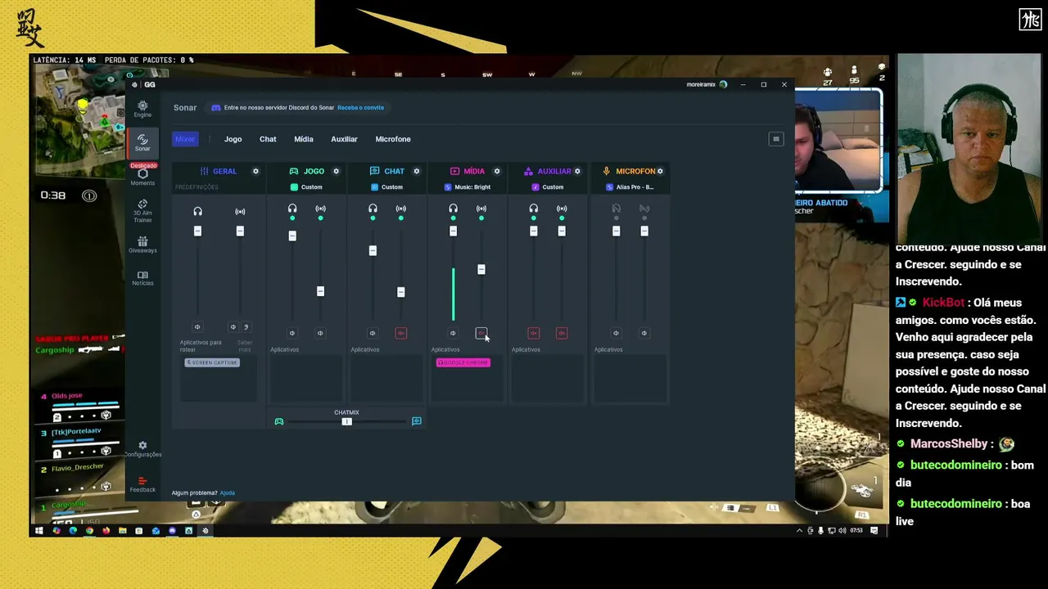Switch to the Microfone tab

pos(393,139)
